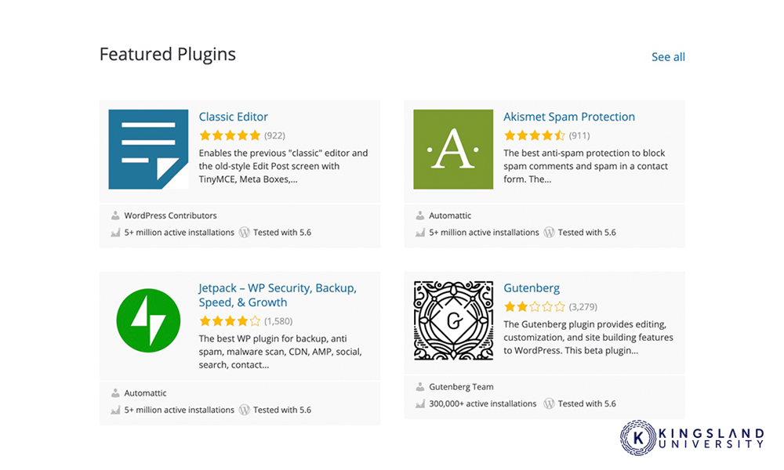Select the Jetpack lightning bolt icon
Viewport: 784px width, 470px height.
148,320
